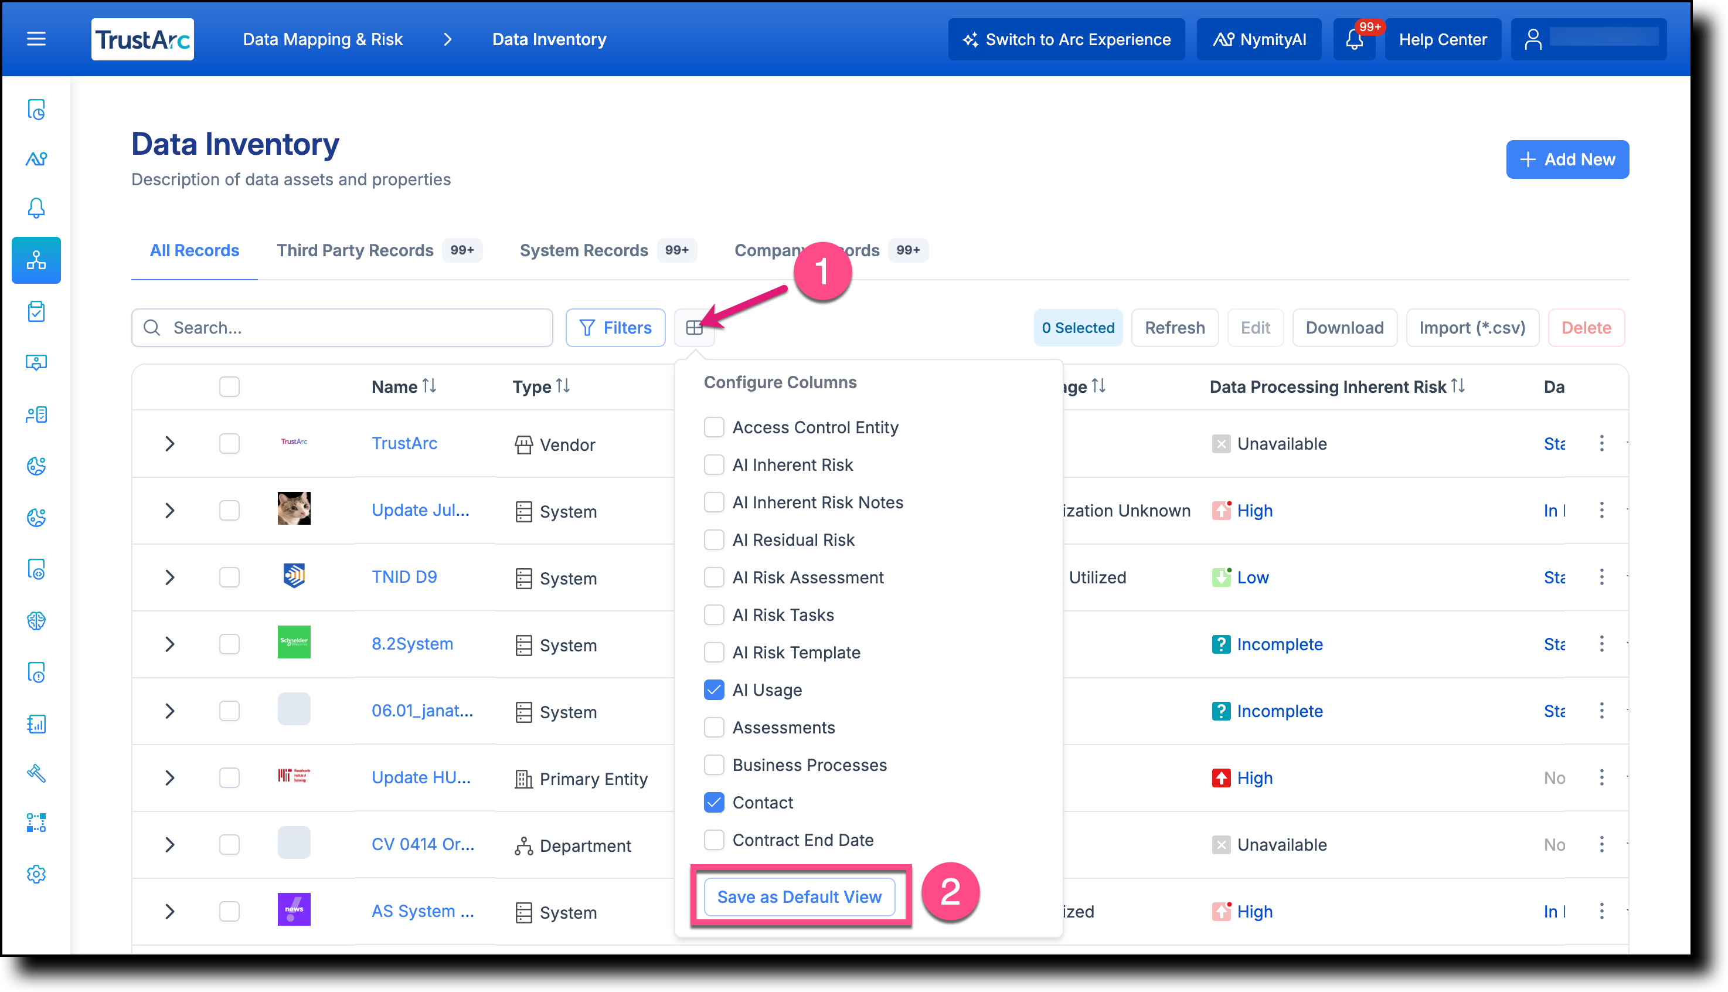
Task: Open the sidebar report chart icon
Action: pos(36,723)
